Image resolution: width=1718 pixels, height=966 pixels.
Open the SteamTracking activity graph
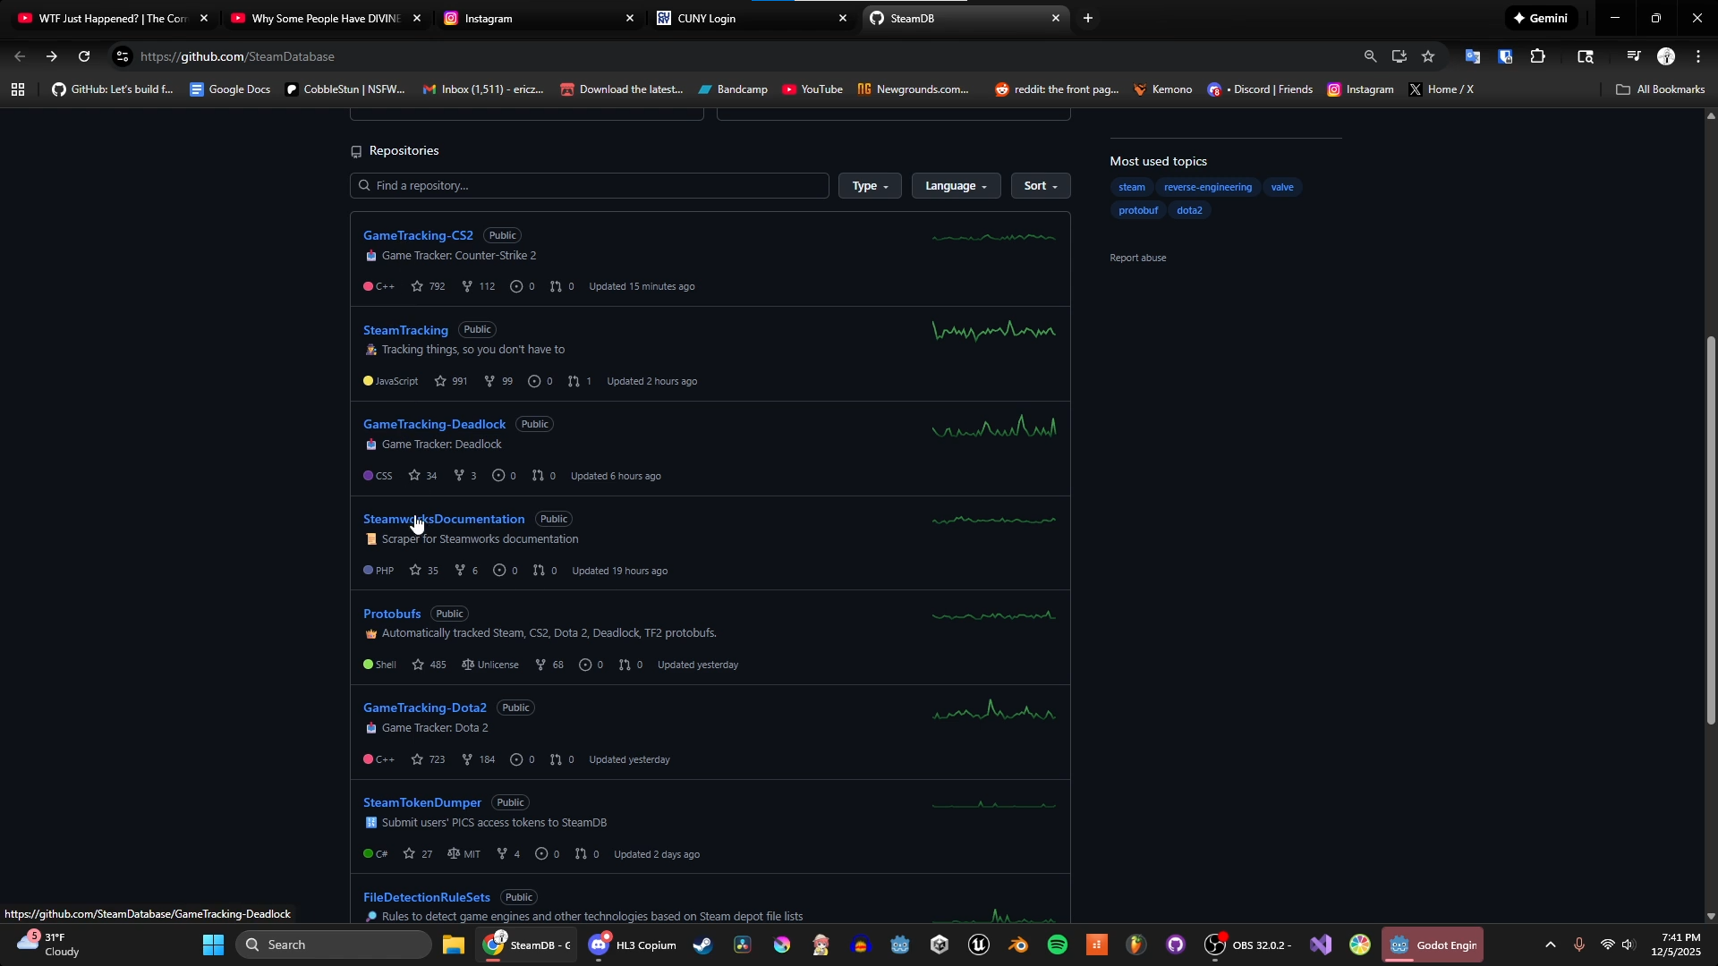(994, 332)
